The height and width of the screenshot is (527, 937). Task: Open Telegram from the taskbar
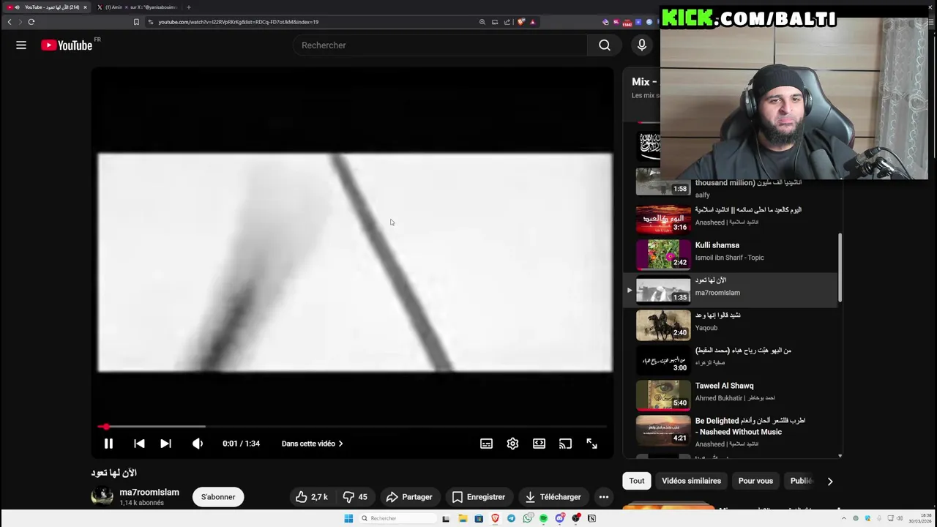(511, 518)
